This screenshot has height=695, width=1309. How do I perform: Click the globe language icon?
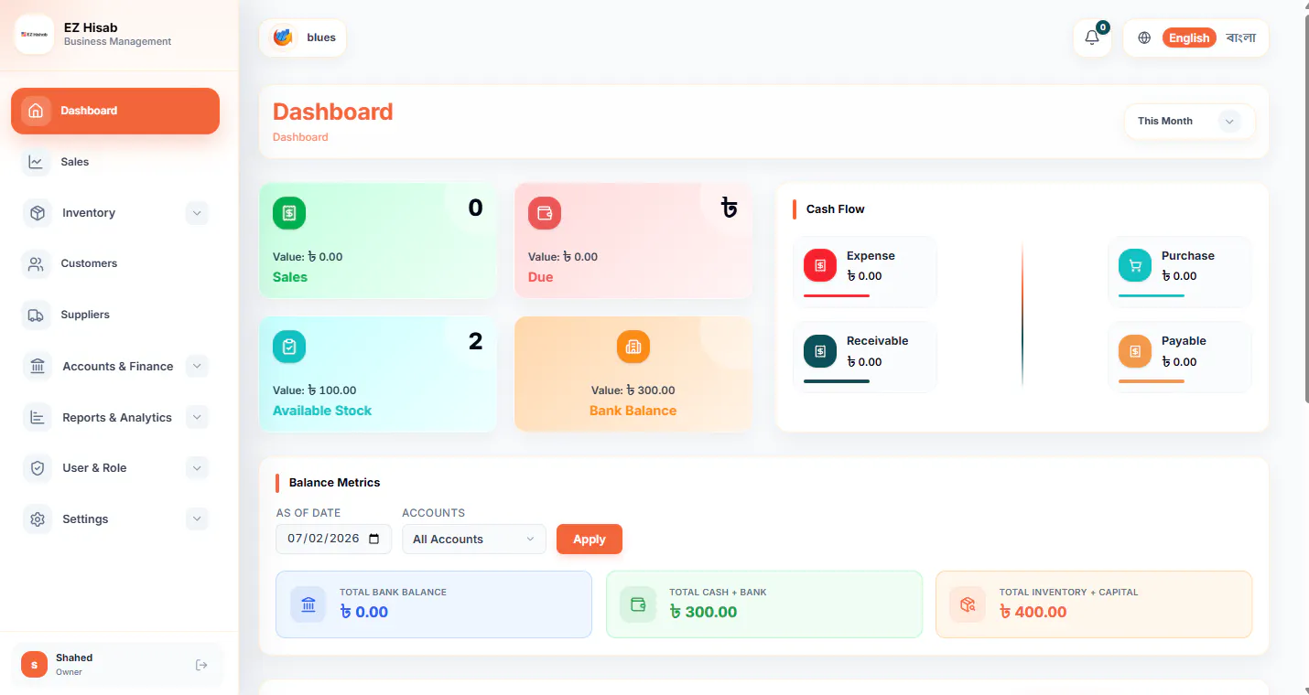pos(1144,37)
